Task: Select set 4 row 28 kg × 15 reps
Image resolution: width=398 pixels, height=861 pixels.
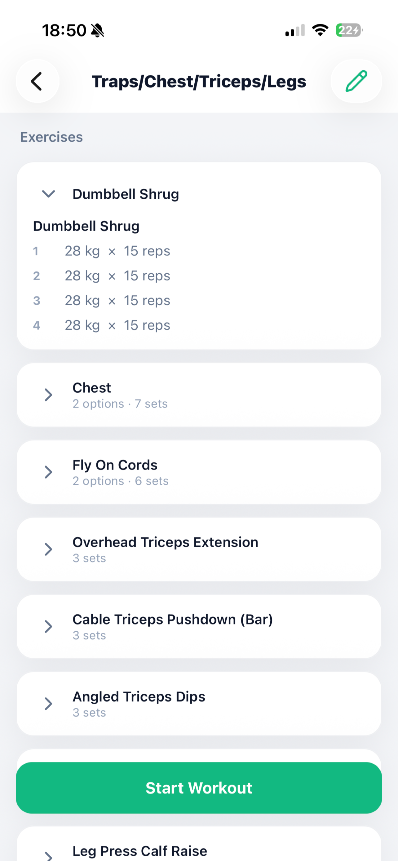Action: (102, 325)
